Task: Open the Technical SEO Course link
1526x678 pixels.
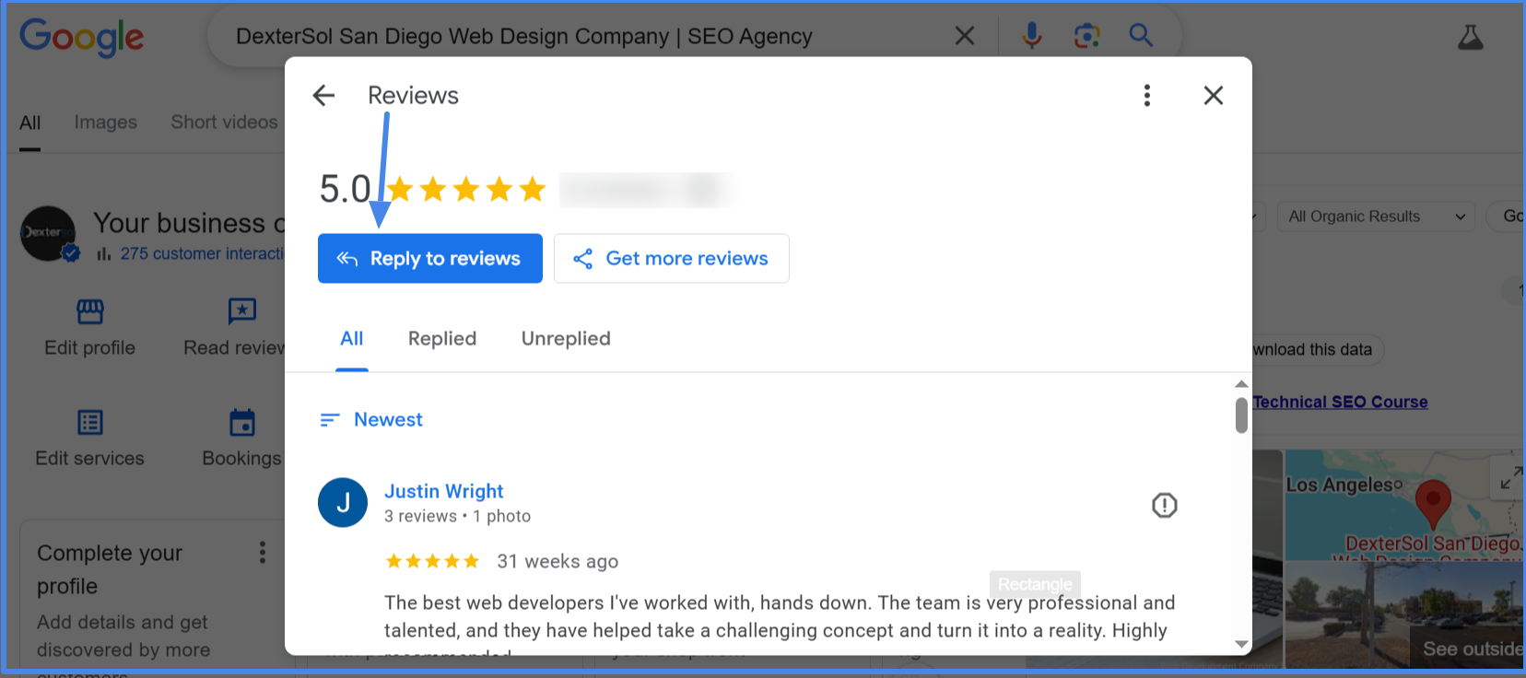Action: [1341, 402]
